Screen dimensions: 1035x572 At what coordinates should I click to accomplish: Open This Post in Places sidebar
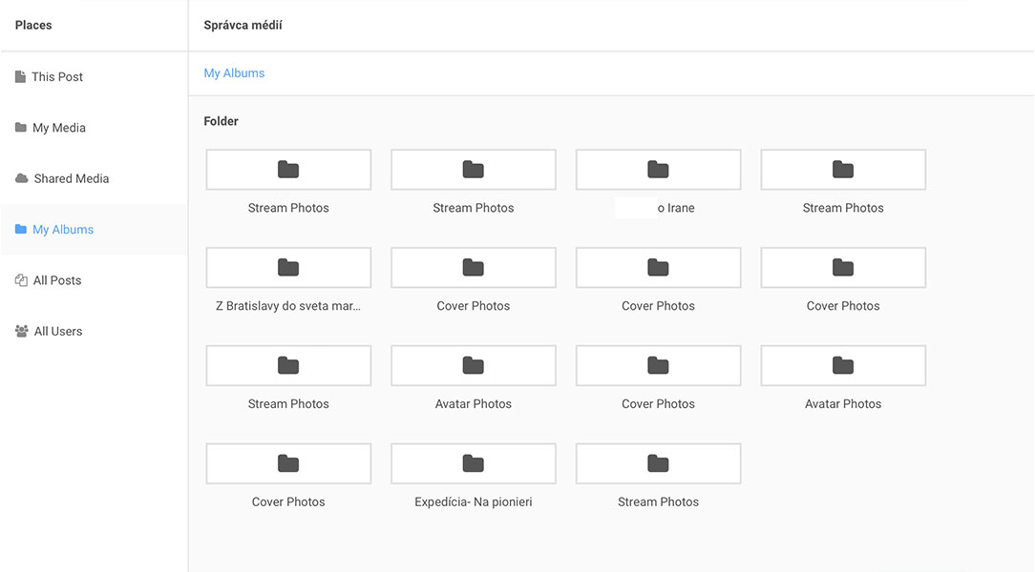(x=94, y=76)
